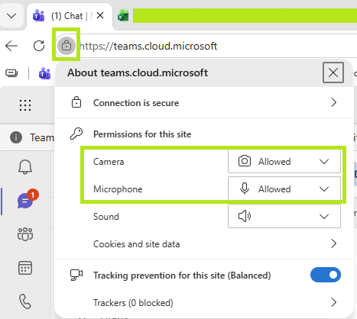357x319 pixels.
Task: Expand Connection is secure details
Action: [x=204, y=103]
